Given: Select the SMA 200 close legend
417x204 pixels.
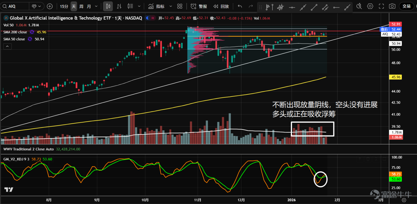Looking at the screenshot, I should 15,32.
